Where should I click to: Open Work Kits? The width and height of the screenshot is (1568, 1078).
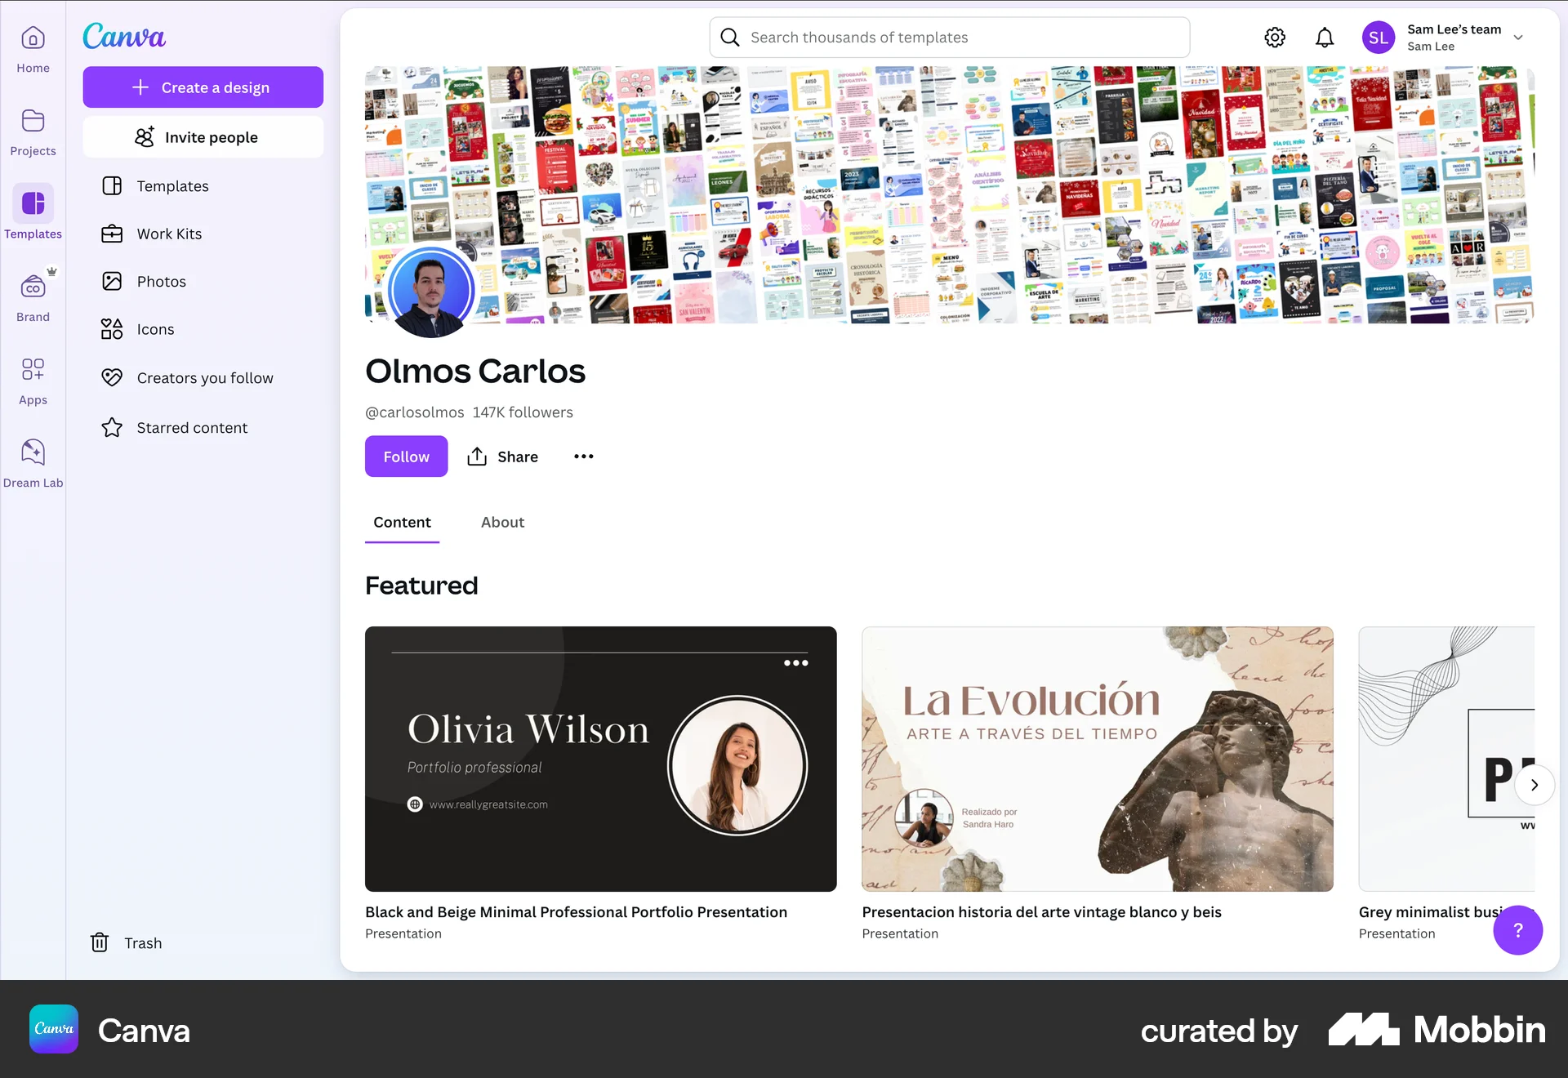[x=168, y=234]
